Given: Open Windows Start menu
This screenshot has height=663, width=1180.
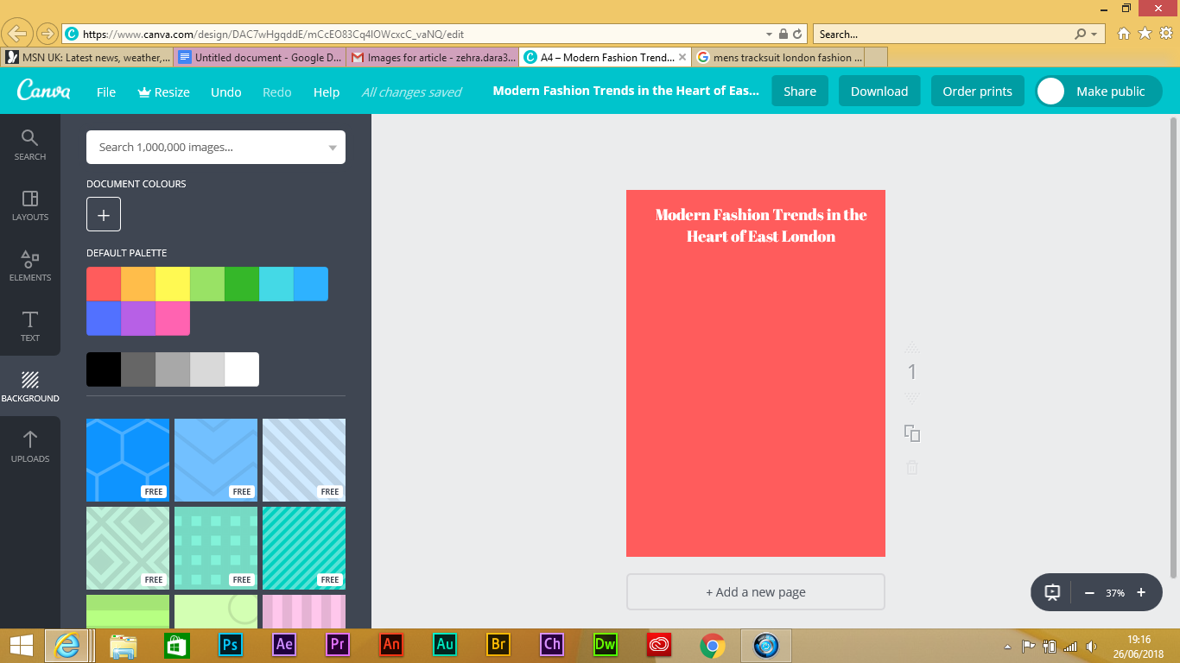Looking at the screenshot, I should tap(21, 644).
